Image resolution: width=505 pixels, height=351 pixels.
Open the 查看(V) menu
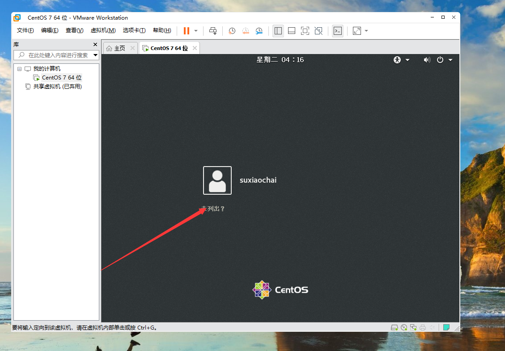74,30
